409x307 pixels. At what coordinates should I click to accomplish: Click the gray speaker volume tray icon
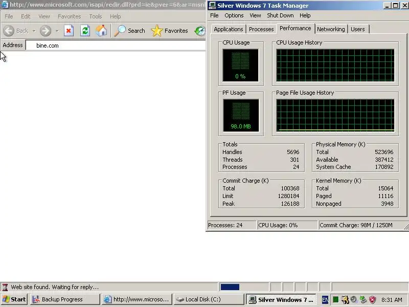(354, 299)
